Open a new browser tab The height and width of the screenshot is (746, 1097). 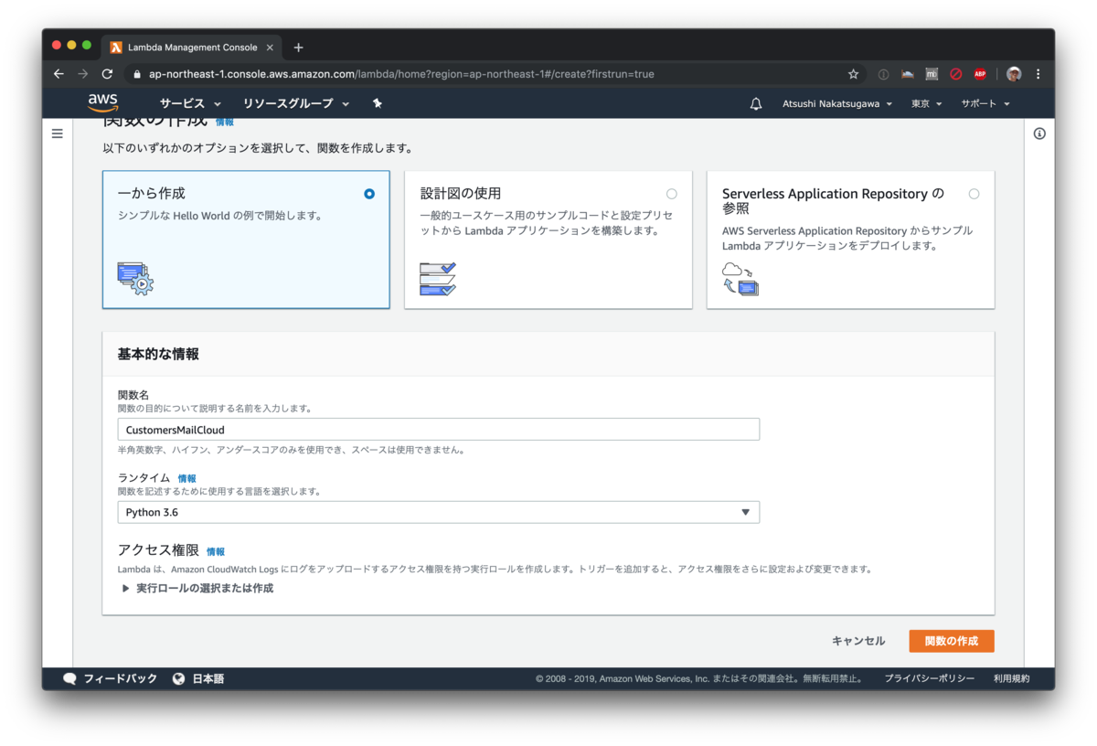click(298, 48)
